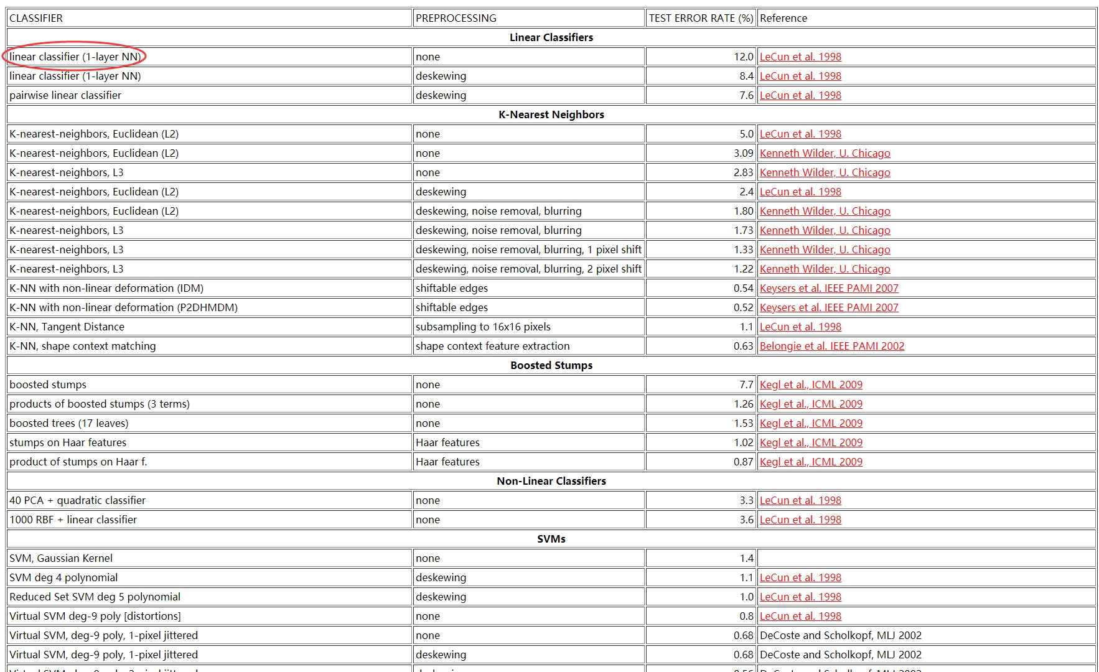Open LeCun link for 1000 RBF + linear classifier
1099x672 pixels.
click(x=800, y=520)
